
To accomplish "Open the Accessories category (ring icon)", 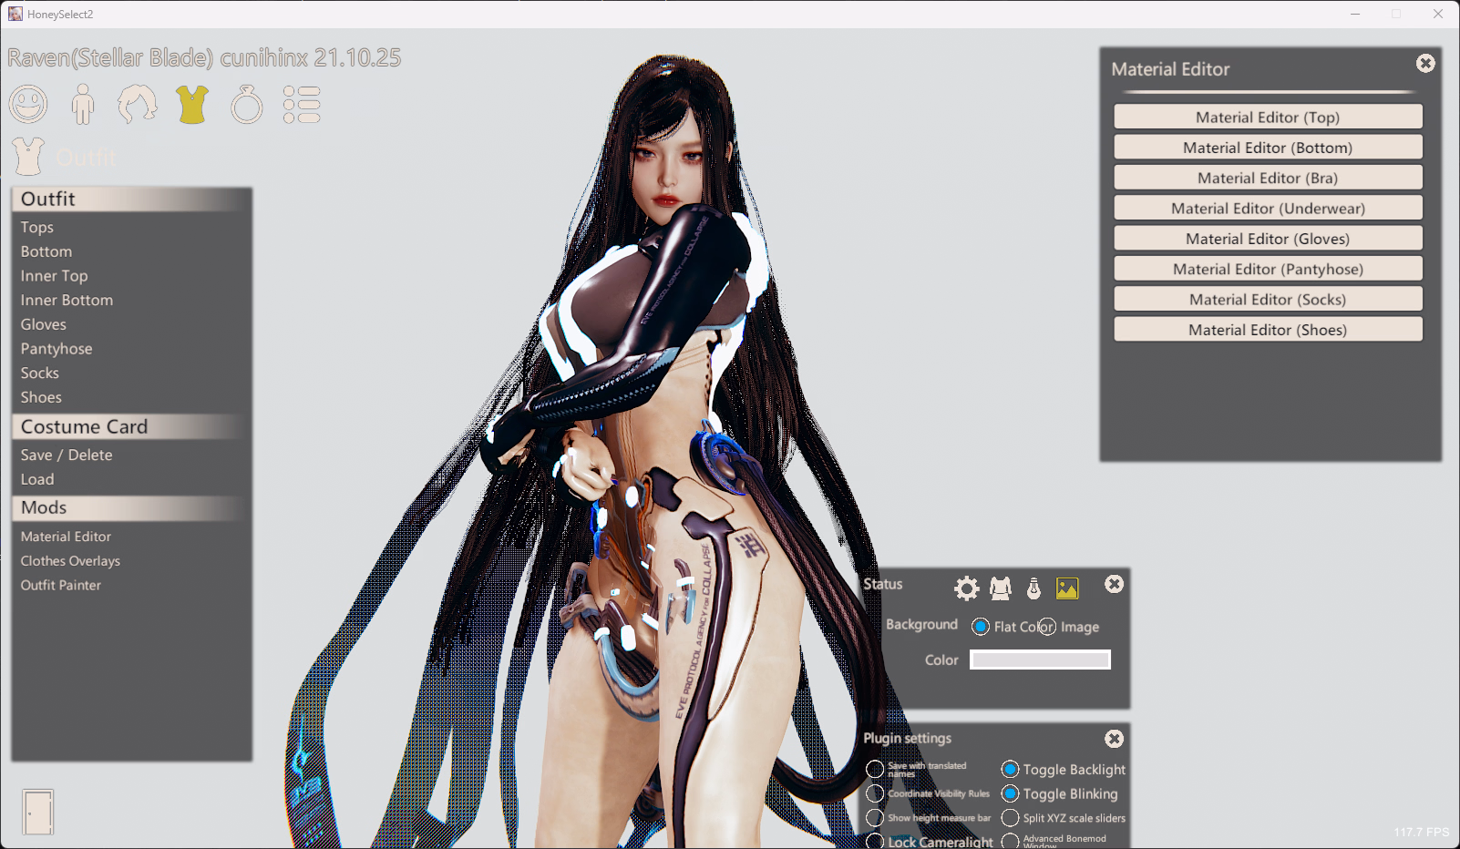I will pos(247,105).
